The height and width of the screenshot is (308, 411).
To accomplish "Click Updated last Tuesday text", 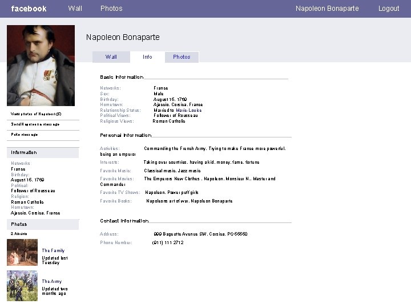I will click(x=55, y=260).
